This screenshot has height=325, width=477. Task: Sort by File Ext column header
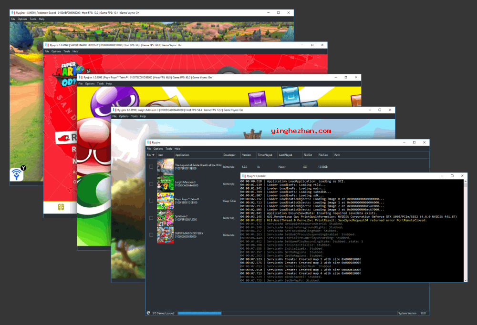[x=310, y=155]
